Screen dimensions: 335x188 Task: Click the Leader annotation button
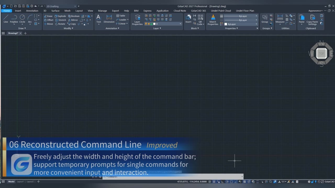(x=122, y=20)
